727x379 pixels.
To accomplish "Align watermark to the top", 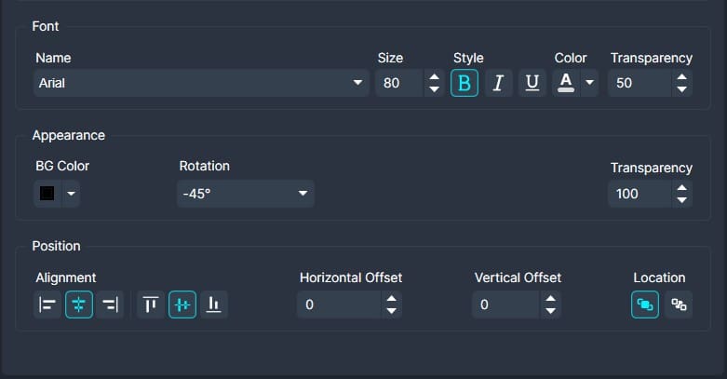I will (151, 305).
